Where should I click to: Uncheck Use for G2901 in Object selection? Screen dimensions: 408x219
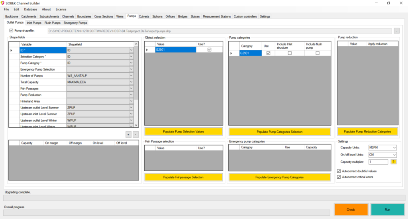pyautogui.click(x=209, y=50)
